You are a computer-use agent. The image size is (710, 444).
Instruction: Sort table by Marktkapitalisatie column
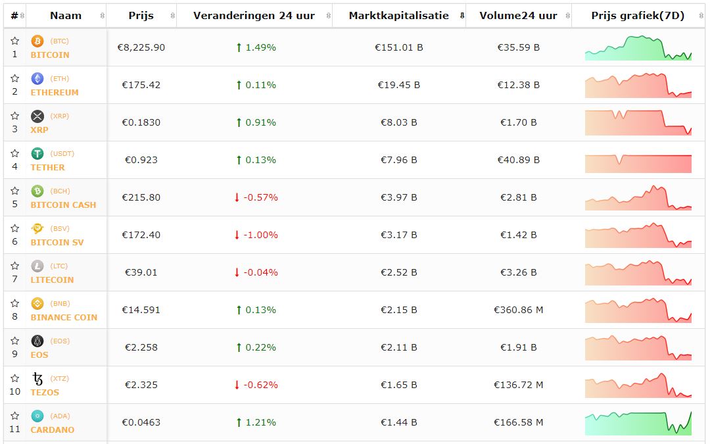click(x=398, y=15)
